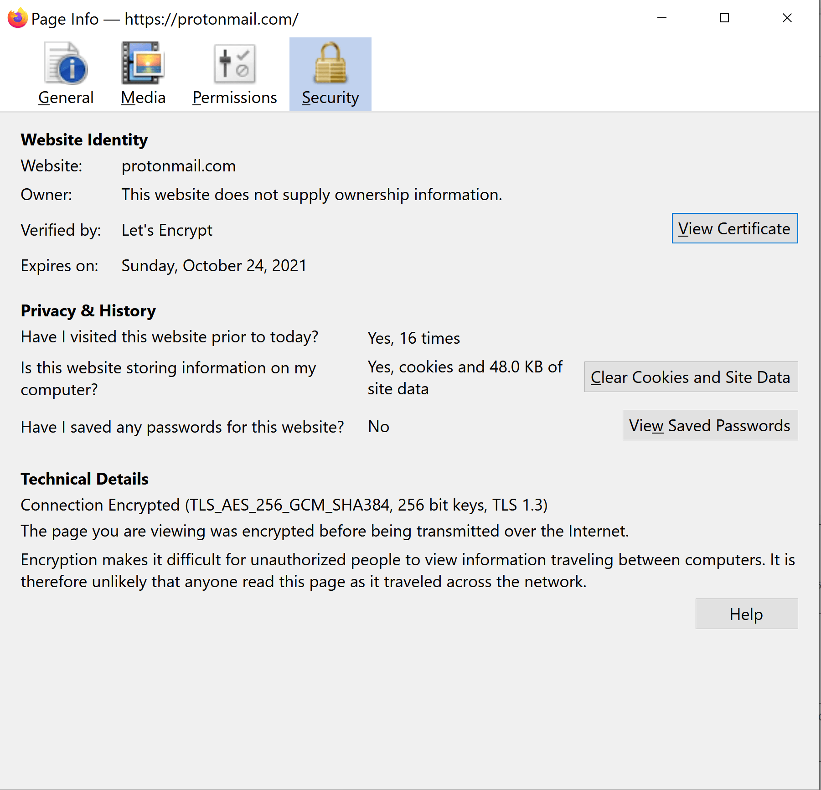The image size is (821, 790).
Task: Open the General tab icon
Action: 66,63
